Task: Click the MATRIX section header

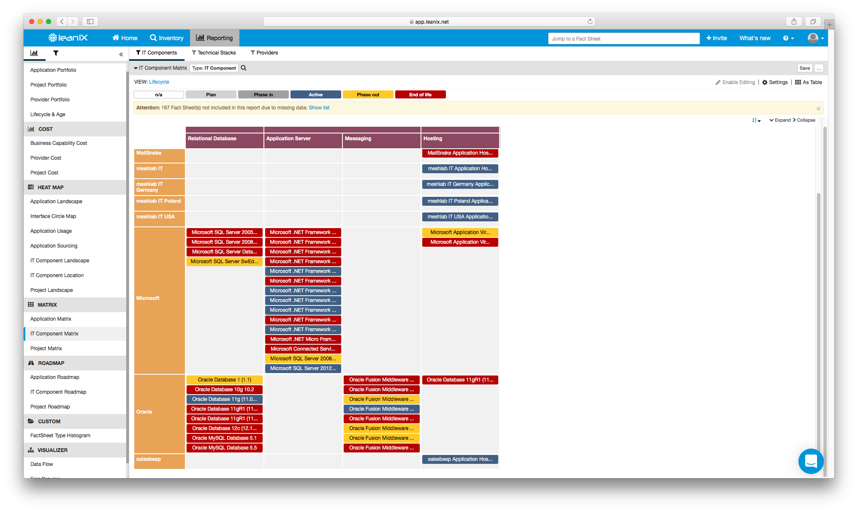Action: (75, 305)
